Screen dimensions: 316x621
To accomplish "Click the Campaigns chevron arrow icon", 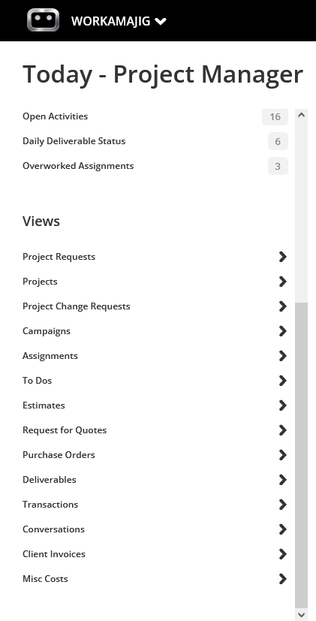I will point(282,331).
